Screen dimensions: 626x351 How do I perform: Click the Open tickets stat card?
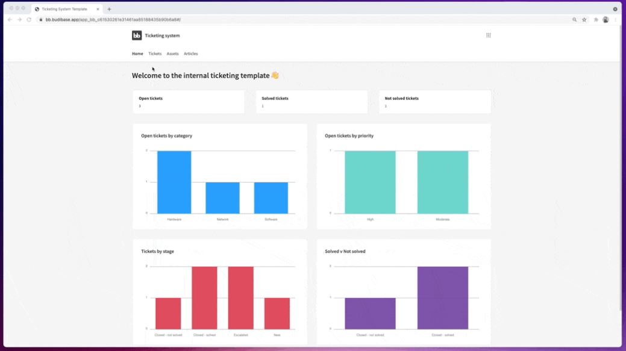point(189,102)
